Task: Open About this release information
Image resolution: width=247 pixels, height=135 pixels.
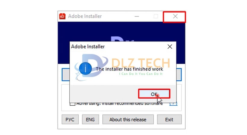Action: click(x=128, y=119)
